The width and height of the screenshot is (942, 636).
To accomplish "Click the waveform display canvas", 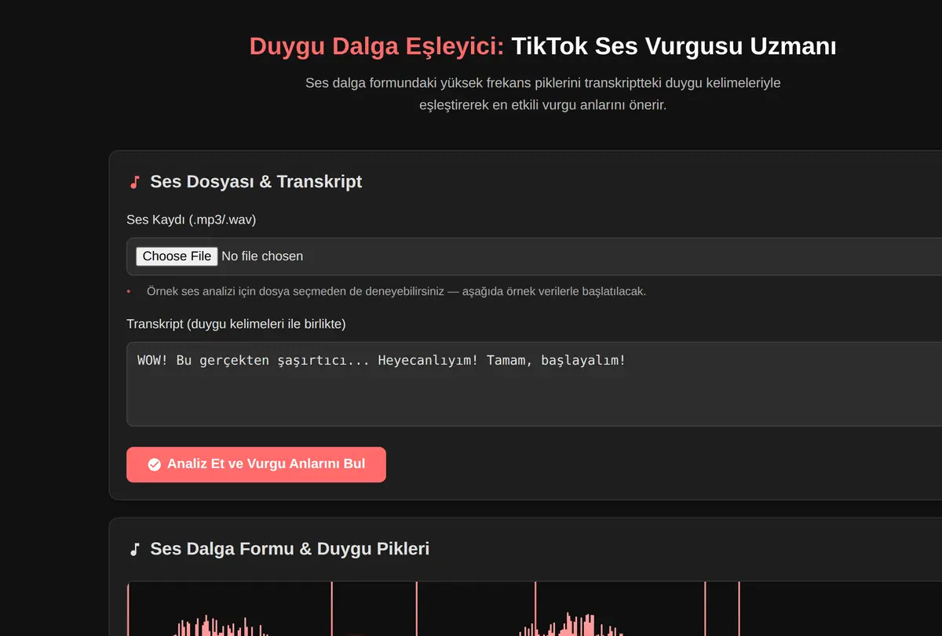I will pyautogui.click(x=534, y=609).
